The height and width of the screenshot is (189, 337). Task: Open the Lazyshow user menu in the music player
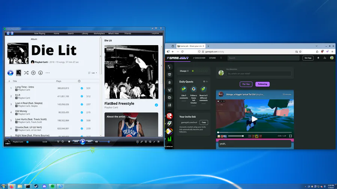tap(155, 33)
